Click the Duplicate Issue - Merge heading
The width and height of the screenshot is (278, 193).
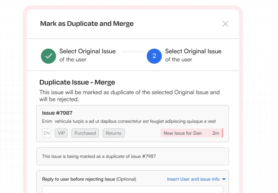77,82
